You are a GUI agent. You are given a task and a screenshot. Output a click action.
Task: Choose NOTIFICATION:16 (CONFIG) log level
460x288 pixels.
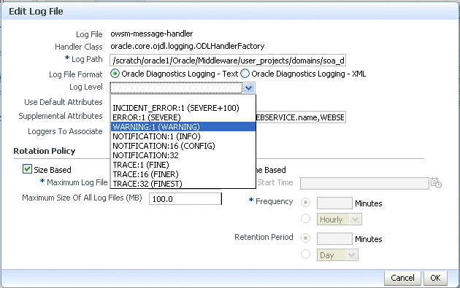coord(183,146)
